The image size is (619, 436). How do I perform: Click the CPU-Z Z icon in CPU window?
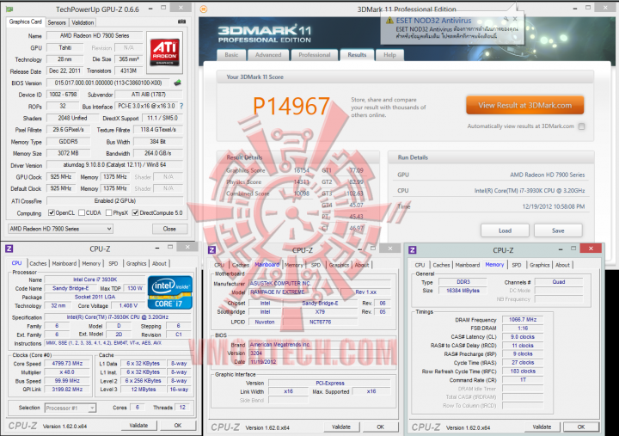(x=9, y=249)
